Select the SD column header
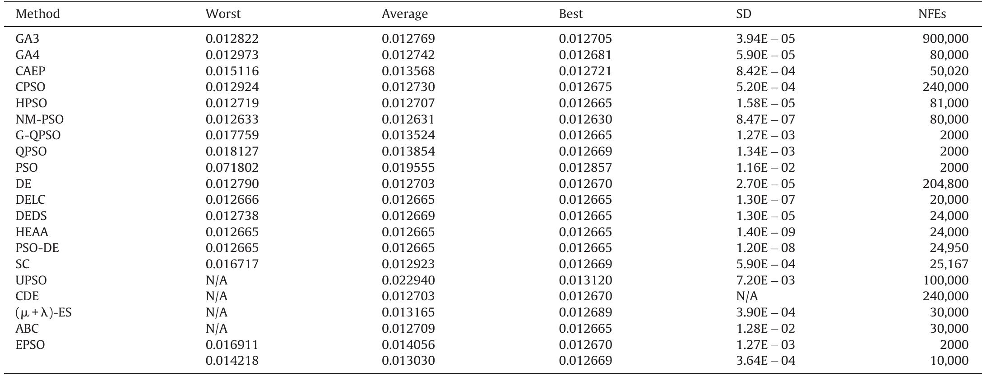982x376 pixels. (x=743, y=14)
